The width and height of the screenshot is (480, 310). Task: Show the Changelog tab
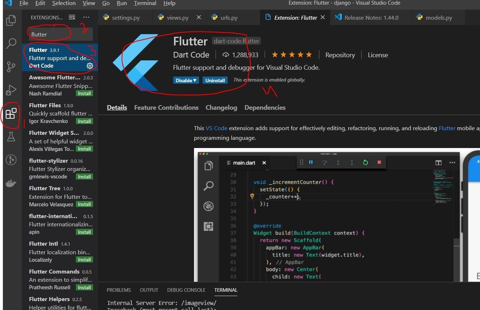pos(221,108)
